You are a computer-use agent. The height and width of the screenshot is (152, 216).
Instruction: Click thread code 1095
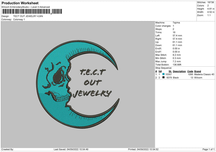pos(190,74)
